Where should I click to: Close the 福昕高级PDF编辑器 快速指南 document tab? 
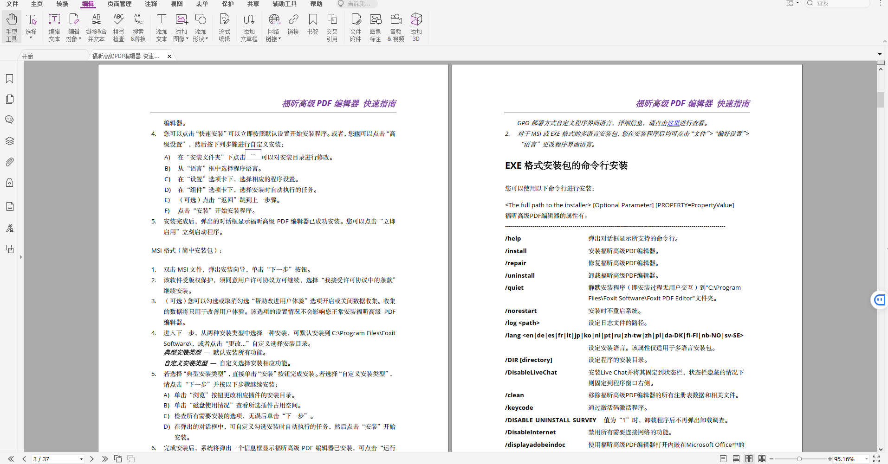click(x=169, y=56)
